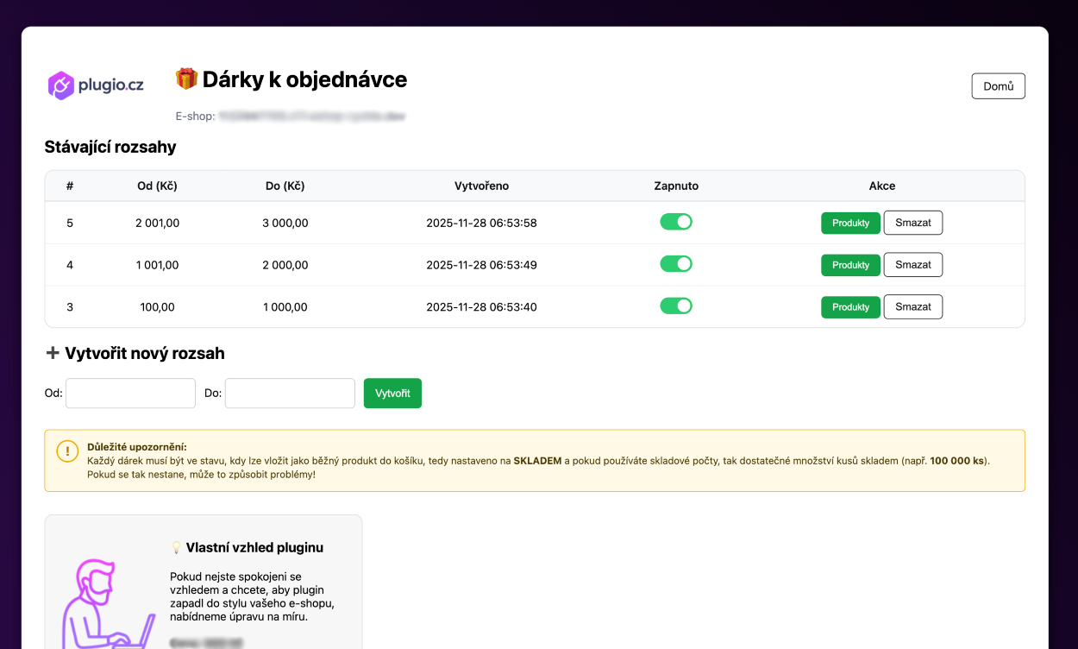This screenshot has width=1078, height=649.
Task: Focus the Do input field
Action: click(x=290, y=394)
